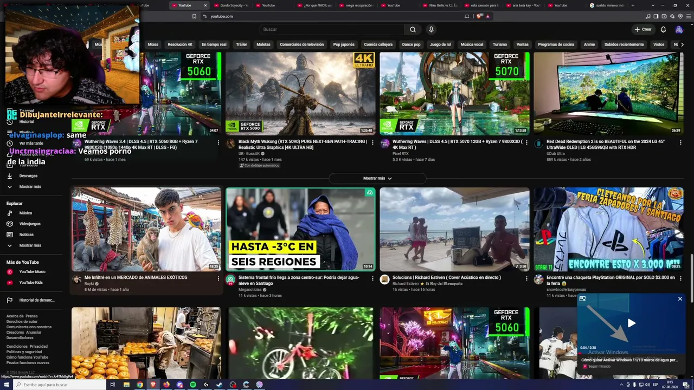Screen dimensions: 694x390
Task: Open the Brave Leo AI icon
Action: pyautogui.click(x=672, y=16)
